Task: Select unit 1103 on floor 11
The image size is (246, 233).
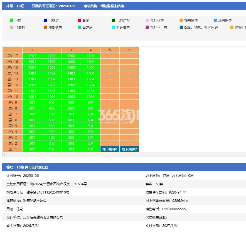Action: pos(71,91)
